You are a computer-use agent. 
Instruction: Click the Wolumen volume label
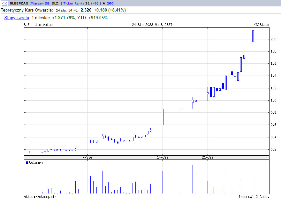point(36,163)
